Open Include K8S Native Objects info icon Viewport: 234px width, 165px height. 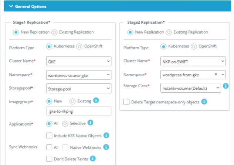coord(106,135)
